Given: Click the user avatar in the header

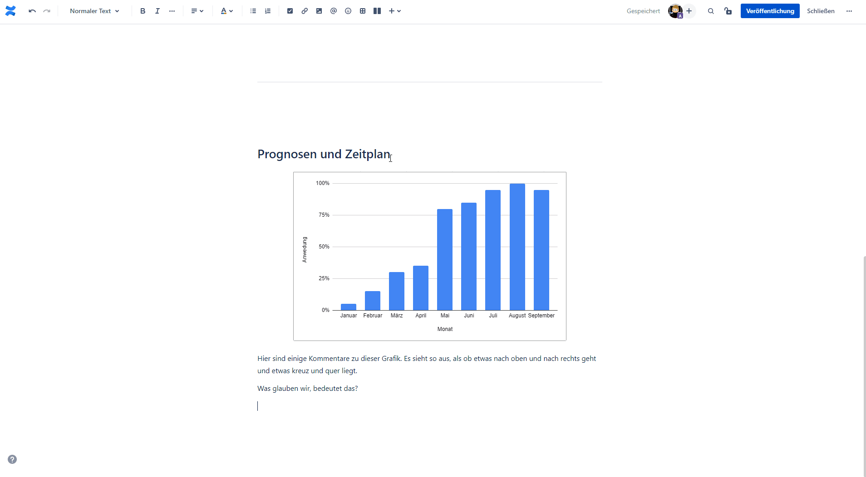Looking at the screenshot, I should 675,11.
